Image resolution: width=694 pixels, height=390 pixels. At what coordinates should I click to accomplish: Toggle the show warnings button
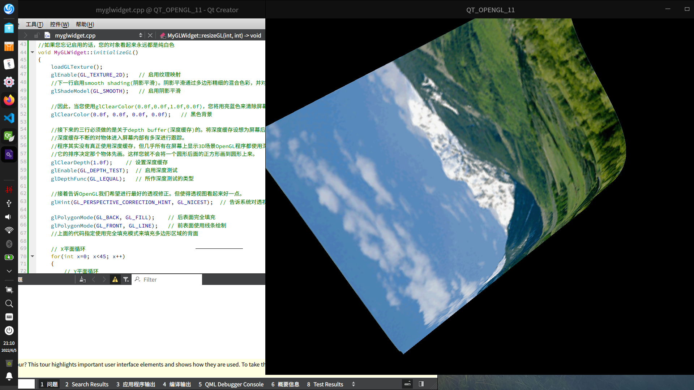[x=115, y=279]
